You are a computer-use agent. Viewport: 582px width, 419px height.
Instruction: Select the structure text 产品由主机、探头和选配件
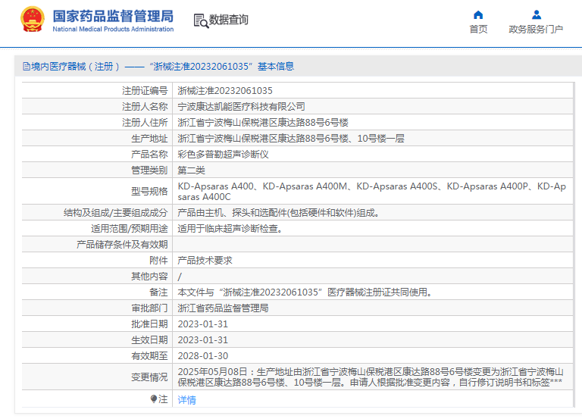coord(278,213)
